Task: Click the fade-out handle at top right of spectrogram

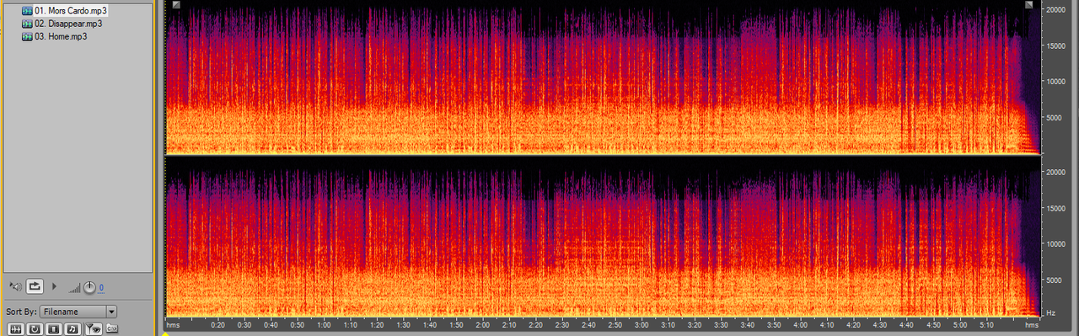Action: click(1029, 5)
